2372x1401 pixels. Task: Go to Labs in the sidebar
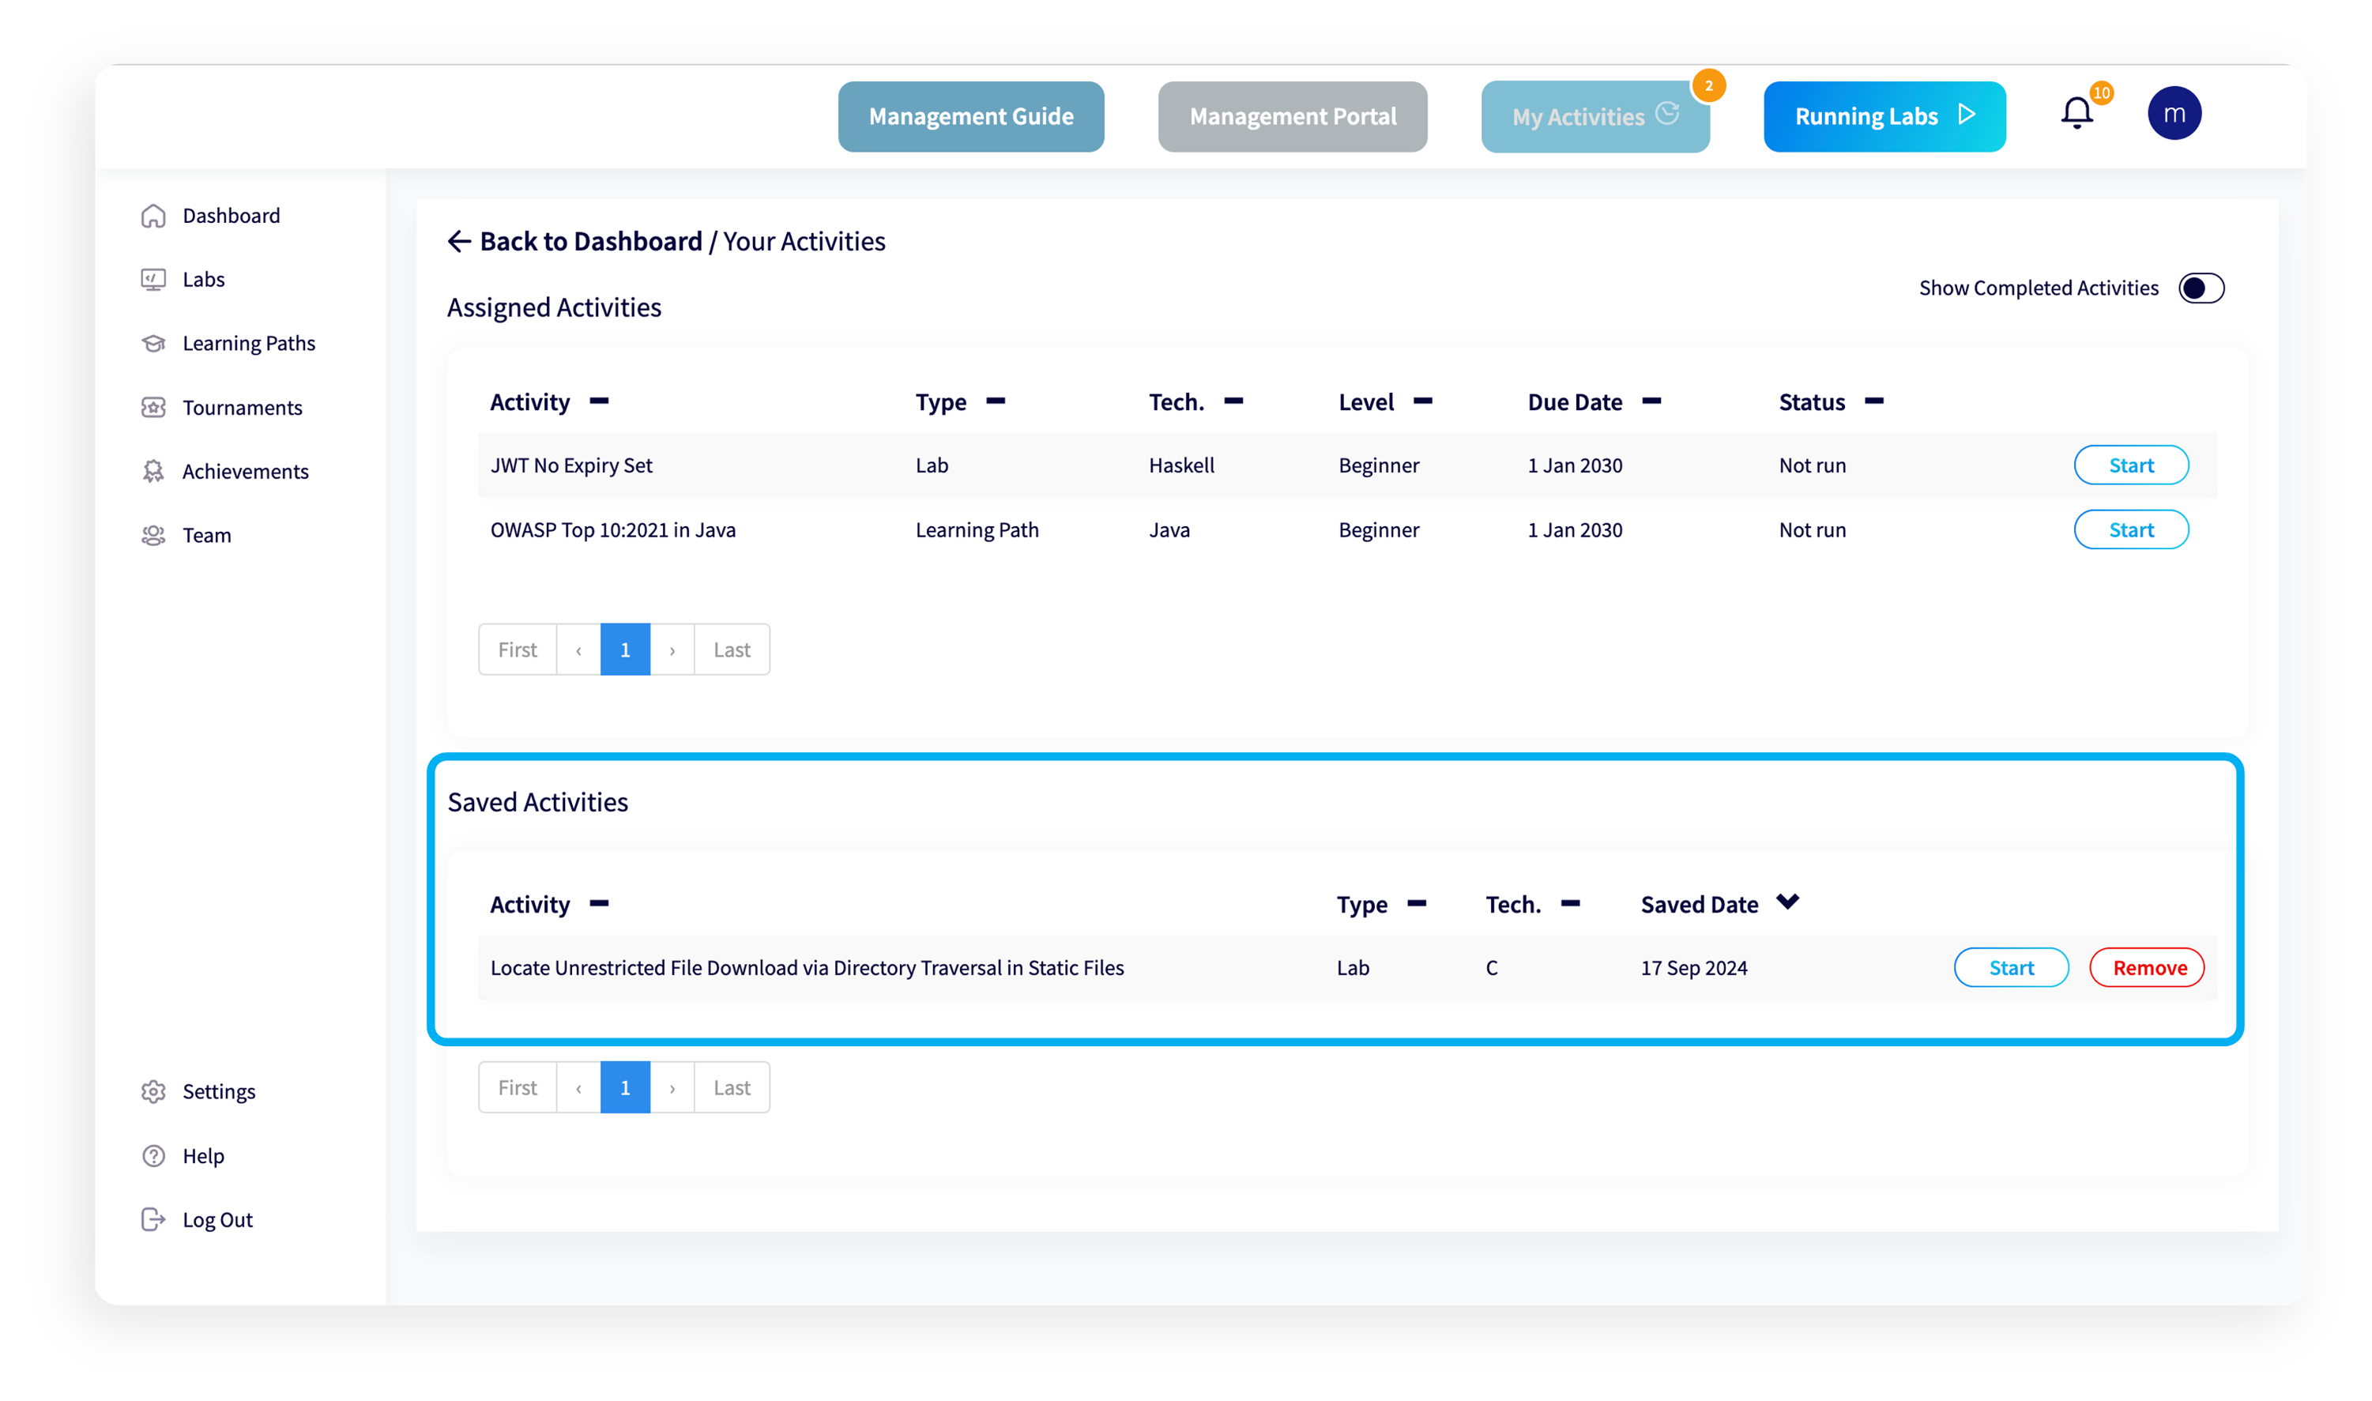(204, 281)
